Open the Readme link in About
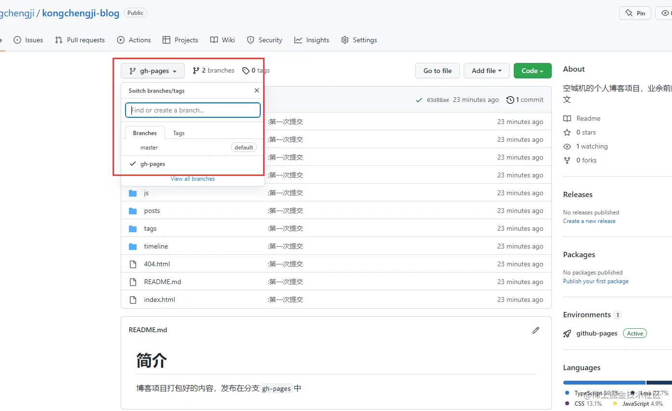 point(582,118)
